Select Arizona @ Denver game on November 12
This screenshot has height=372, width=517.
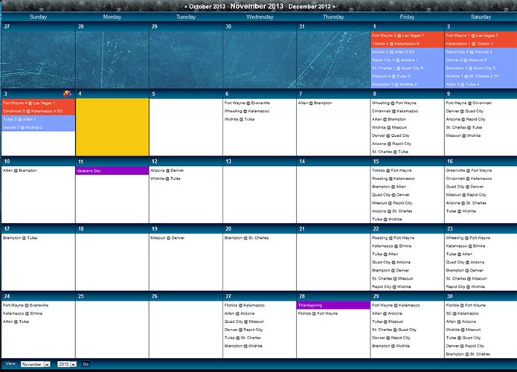(x=167, y=170)
